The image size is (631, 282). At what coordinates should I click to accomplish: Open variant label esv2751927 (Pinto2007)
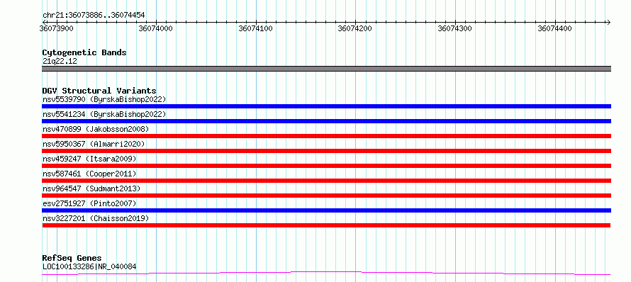pyautogui.click(x=89, y=203)
